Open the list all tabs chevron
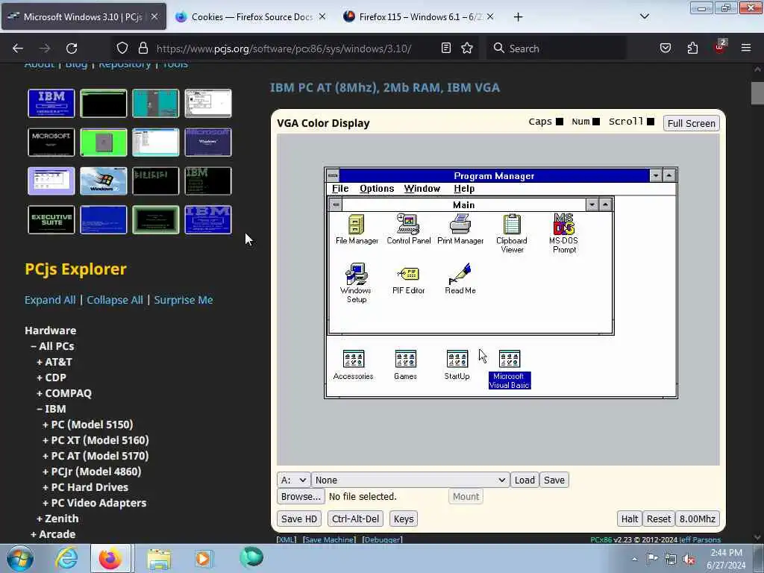Viewport: 764px width, 573px height. [x=644, y=16]
